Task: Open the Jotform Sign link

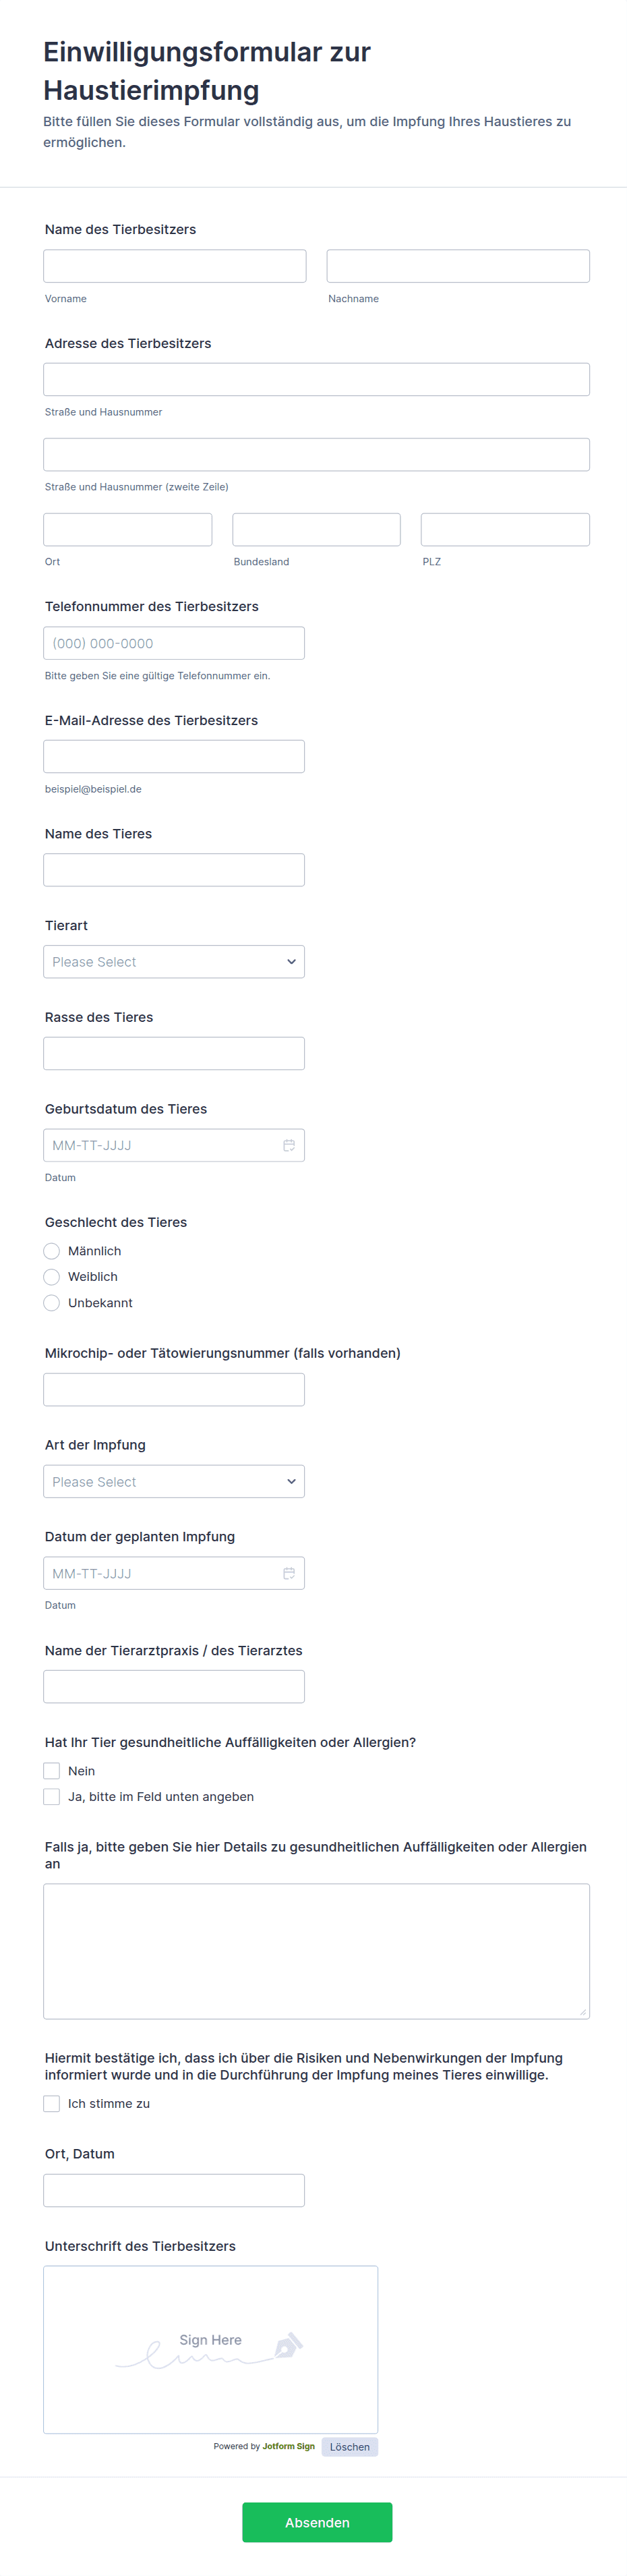Action: [288, 2447]
